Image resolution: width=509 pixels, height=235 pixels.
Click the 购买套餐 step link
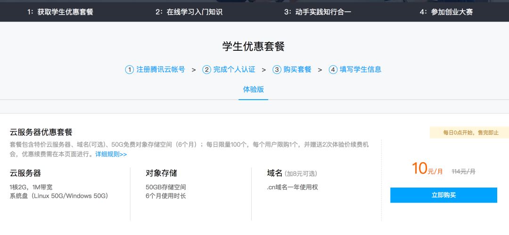click(297, 69)
